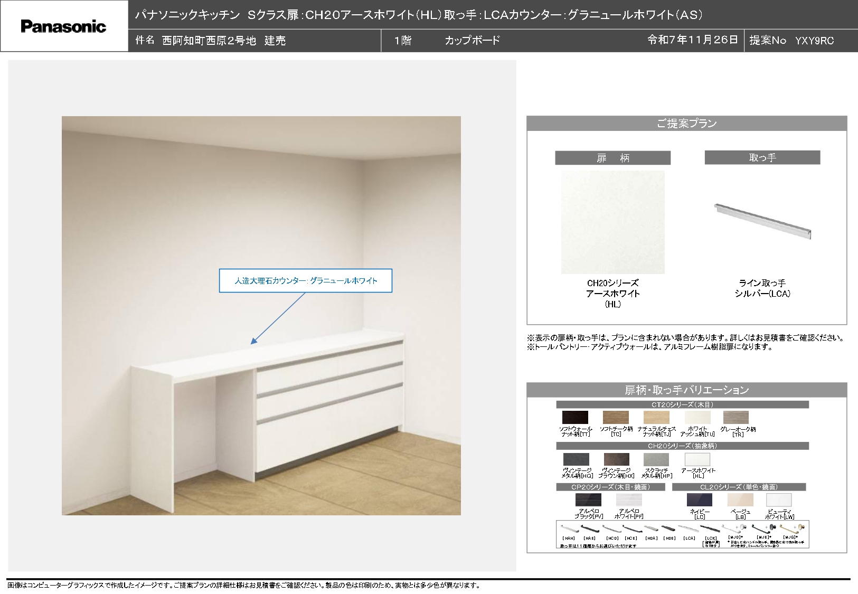Click the Panasonic logo
Image resolution: width=858 pixels, height=594 pixels.
pyautogui.click(x=63, y=26)
